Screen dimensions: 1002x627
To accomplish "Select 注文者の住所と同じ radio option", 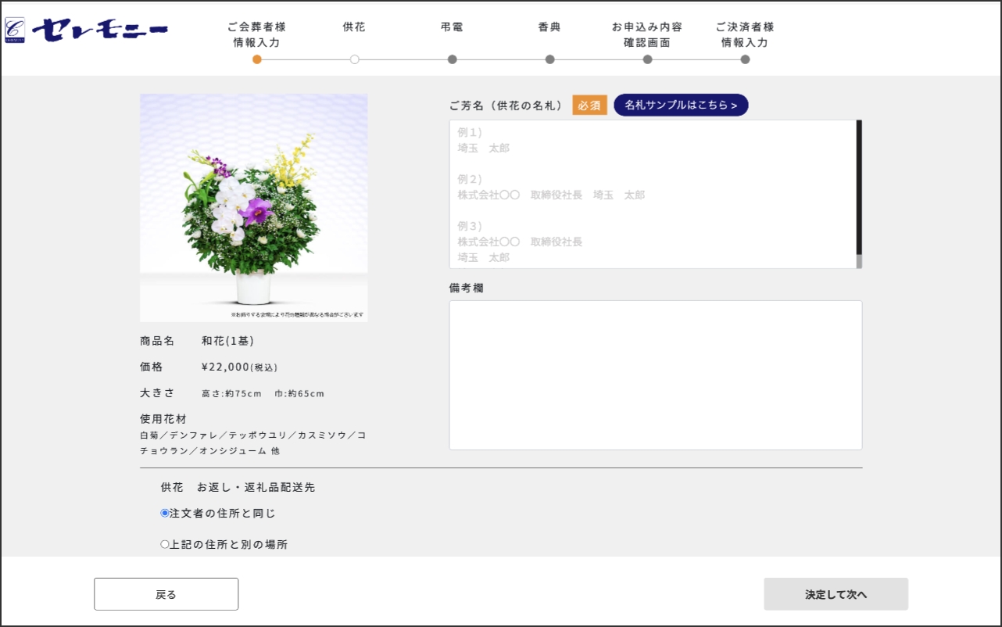I will pos(165,514).
